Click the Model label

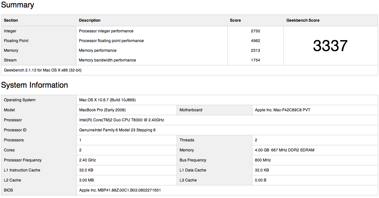[x=9, y=110]
